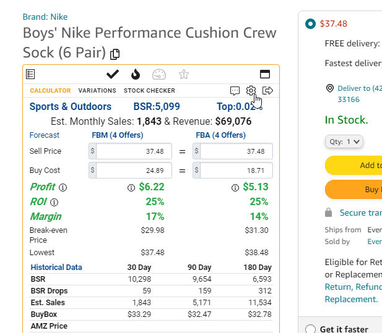Click the info icon next to ROI
Image resolution: width=382 pixels, height=333 pixels.
coord(54,202)
